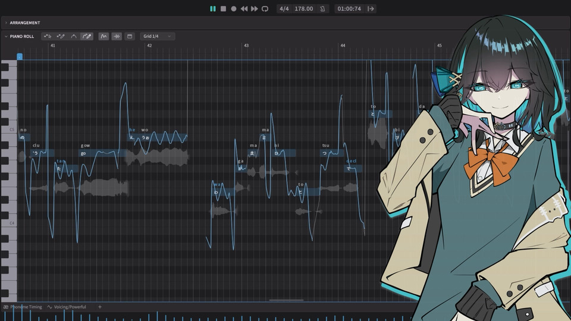Toggle the auto-scroll follow playhead icon

(371, 9)
